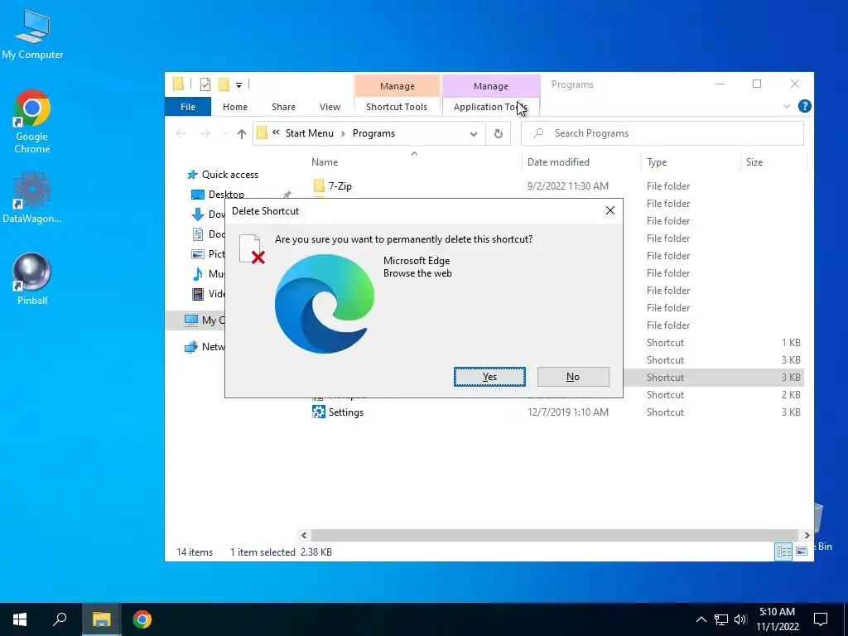Open My Computer desktop icon
Image resolution: width=848 pixels, height=636 pixels.
coord(32,35)
